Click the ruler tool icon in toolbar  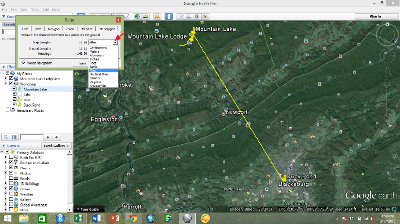coord(169,17)
